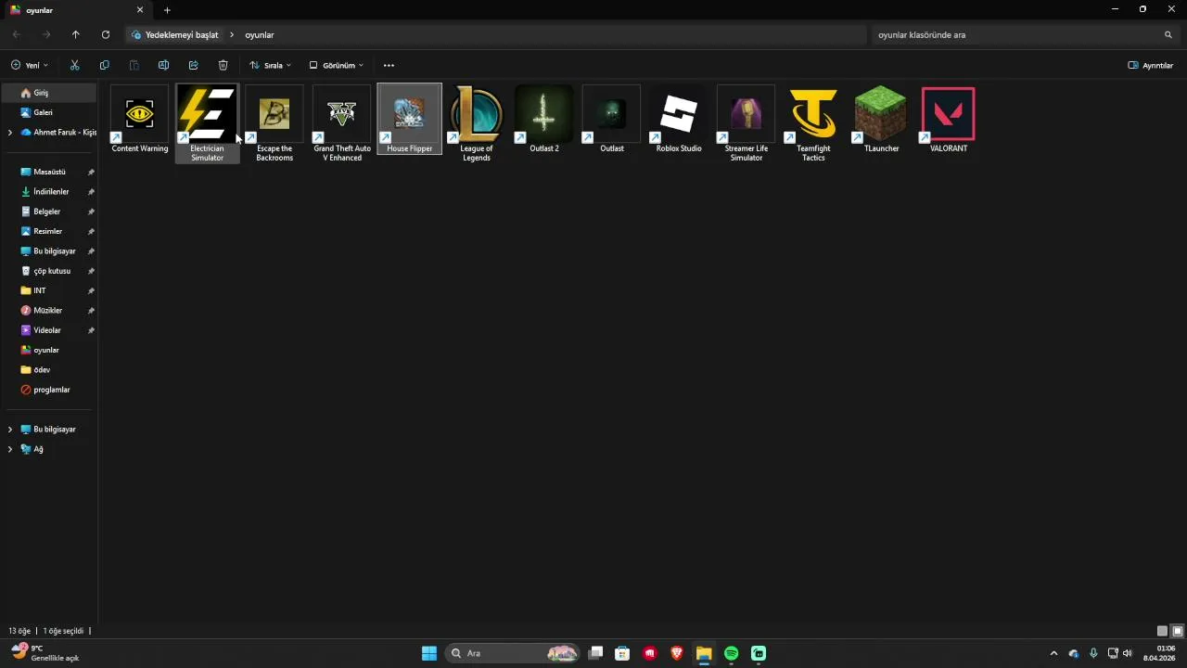This screenshot has width=1187, height=668.
Task: Select the Streamer Life Simulator shortcut
Action: 747,123
